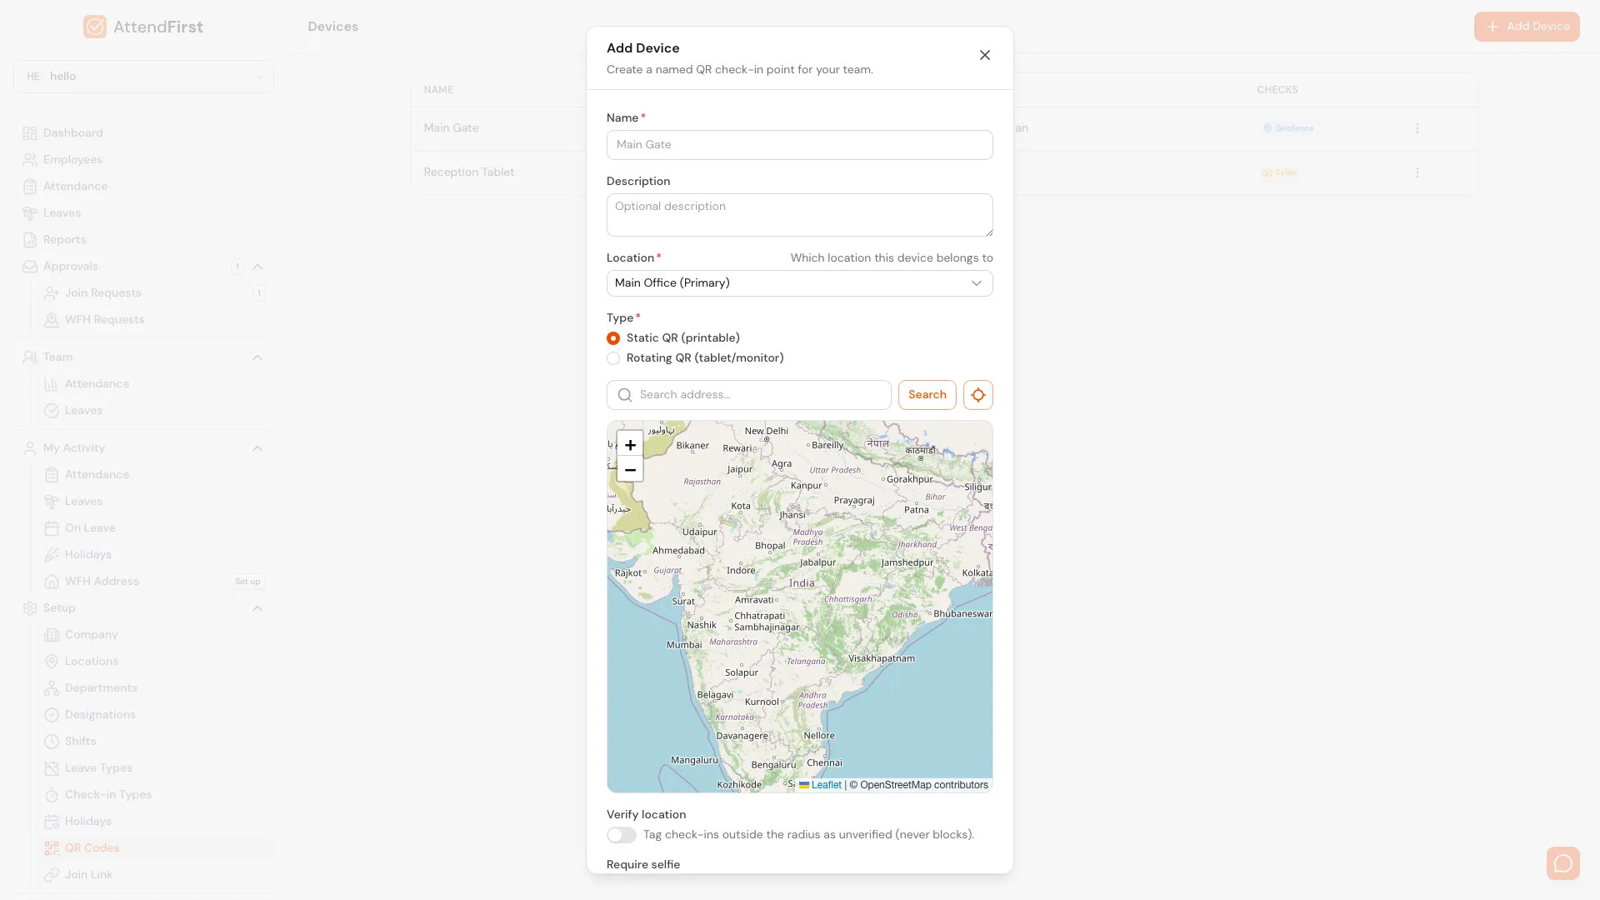Open Departments org icon

pyautogui.click(x=52, y=688)
